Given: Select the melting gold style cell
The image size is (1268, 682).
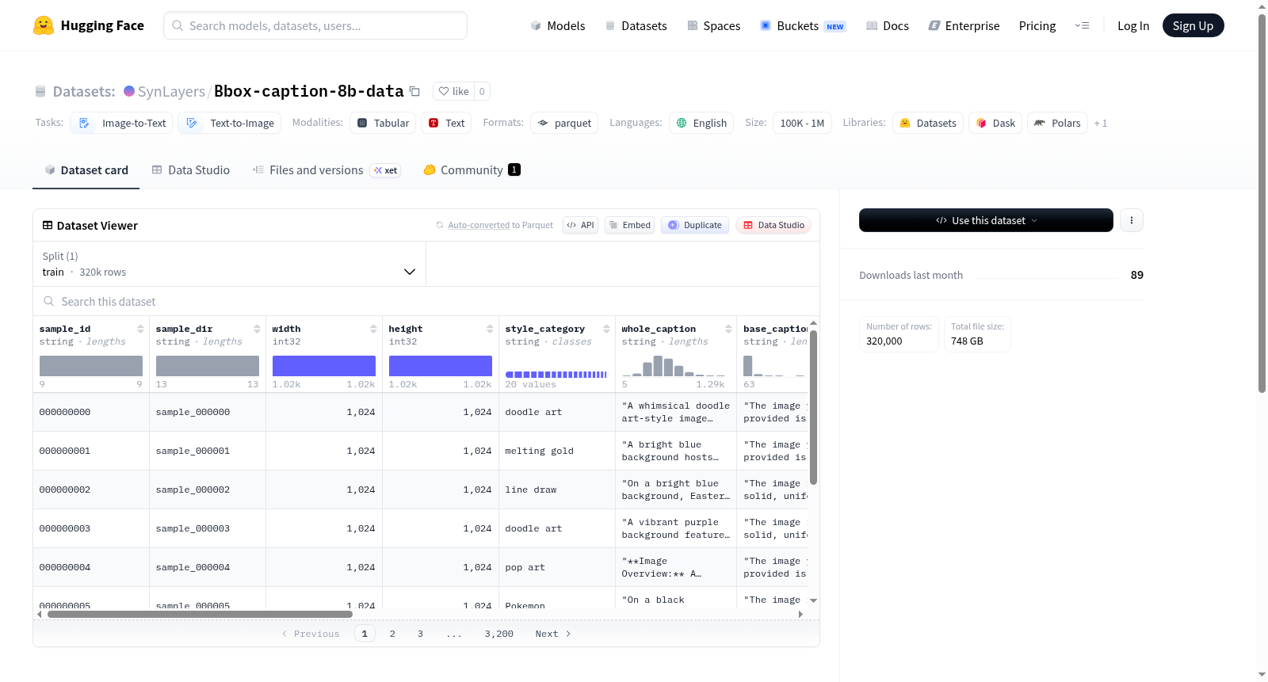Looking at the screenshot, I should tap(557, 451).
